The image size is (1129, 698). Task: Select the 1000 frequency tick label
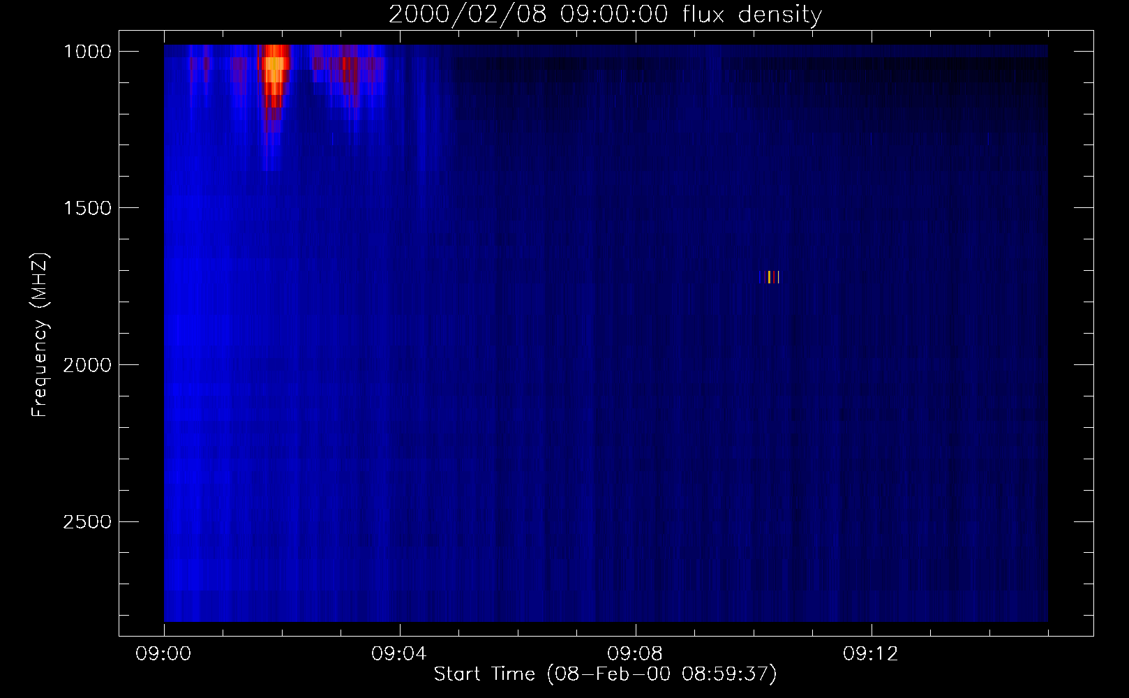point(87,52)
